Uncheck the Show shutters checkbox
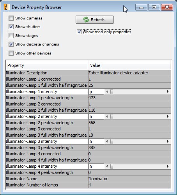 [x=11, y=27]
